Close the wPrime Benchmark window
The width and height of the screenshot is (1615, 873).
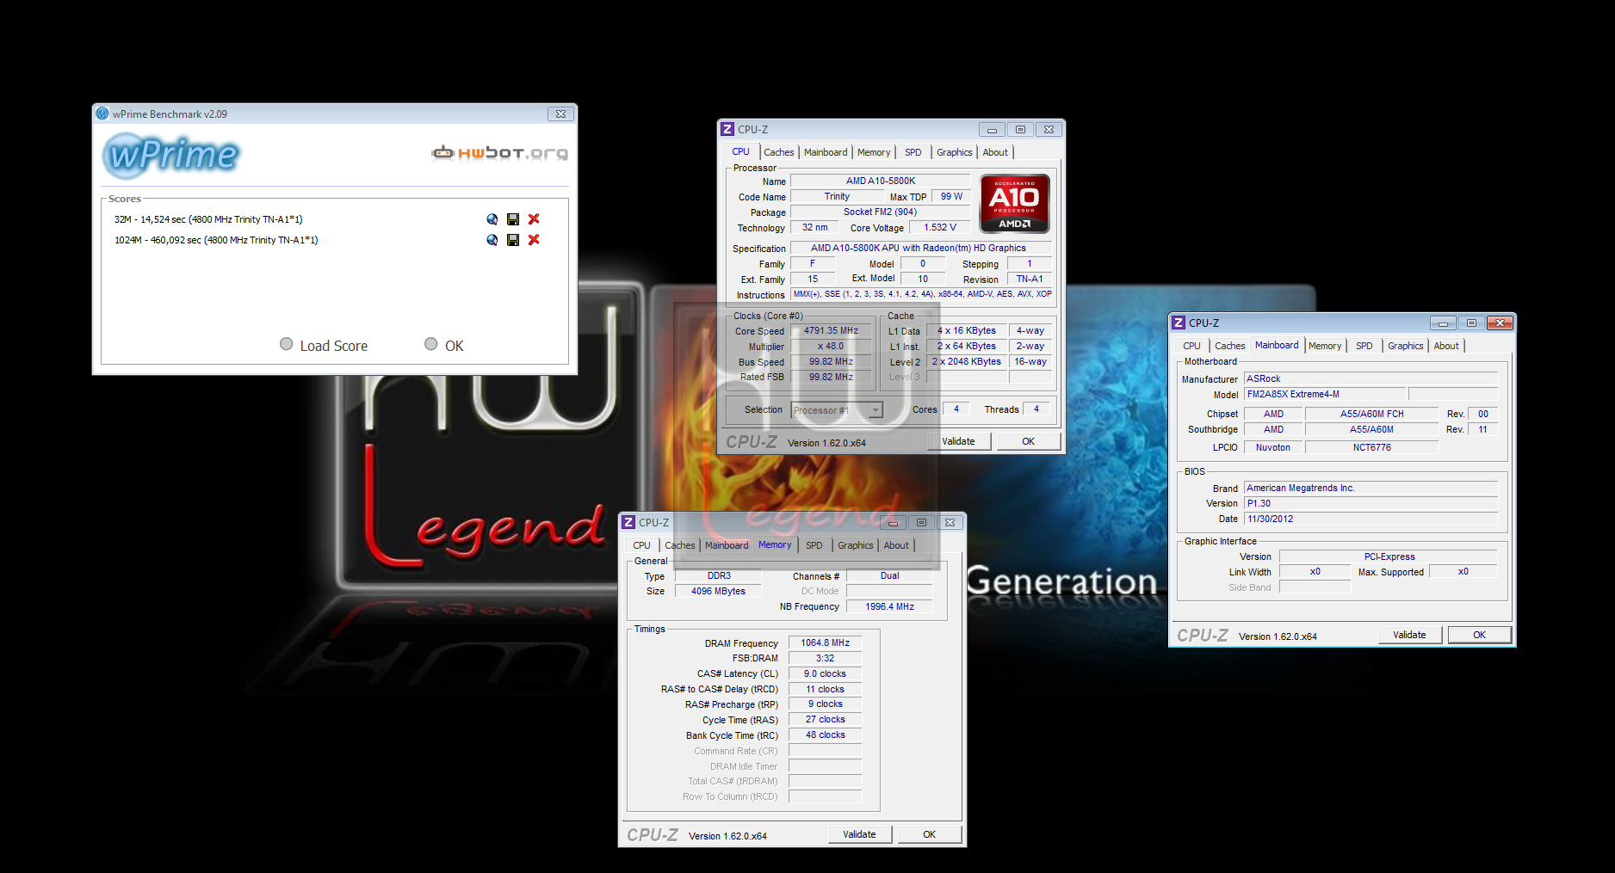[x=560, y=114]
